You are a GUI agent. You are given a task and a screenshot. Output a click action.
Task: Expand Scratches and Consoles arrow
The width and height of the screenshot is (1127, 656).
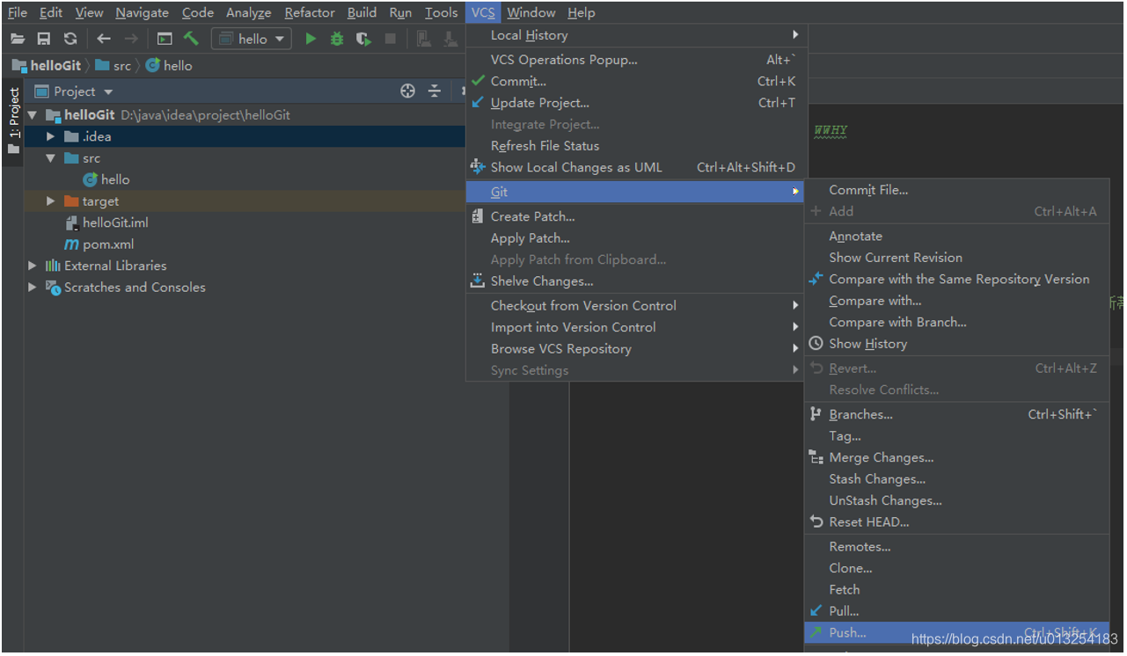coord(33,288)
